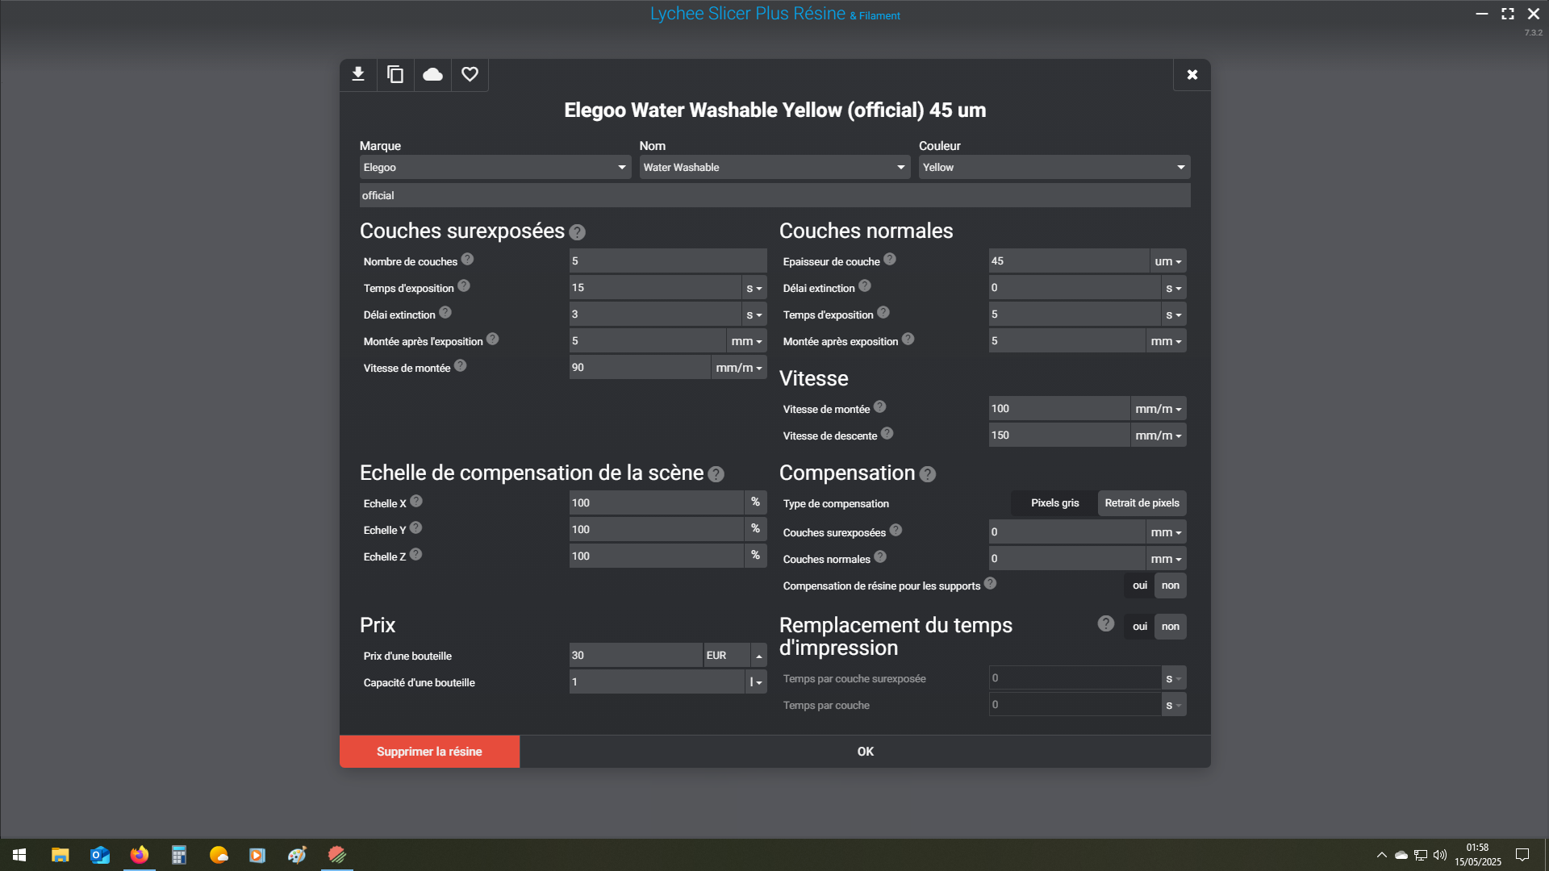Click the heart favorite icon
This screenshot has height=871, width=1549.
coord(470,75)
